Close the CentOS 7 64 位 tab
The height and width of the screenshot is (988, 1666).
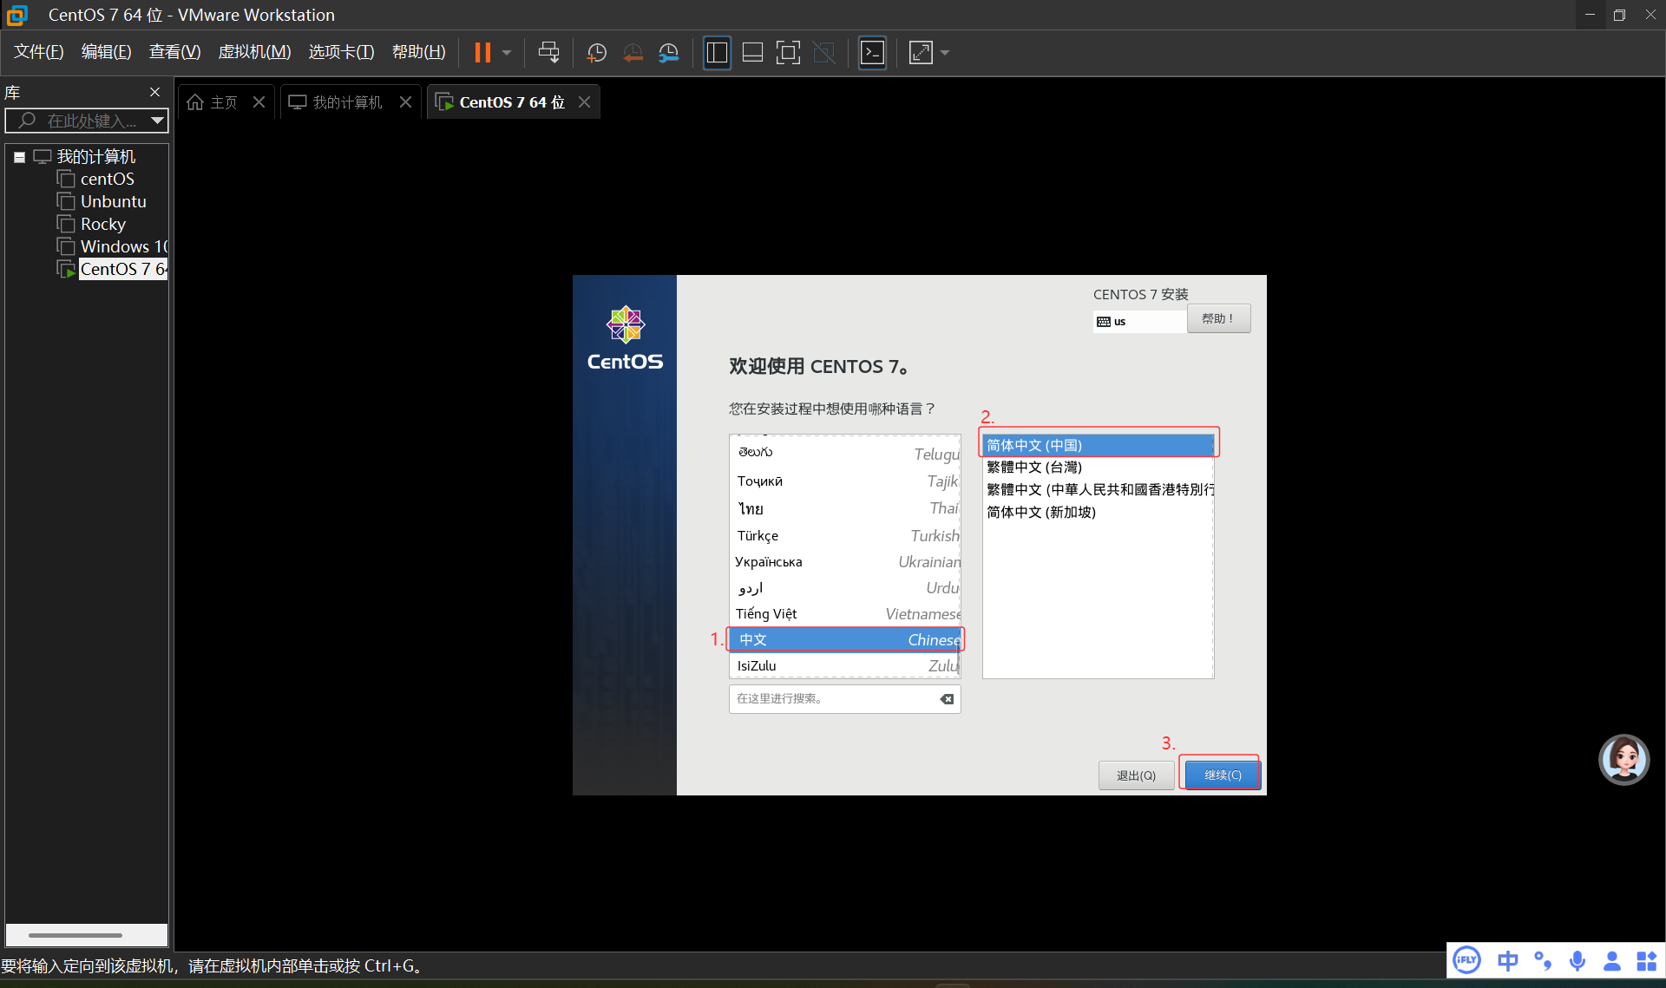tap(585, 102)
